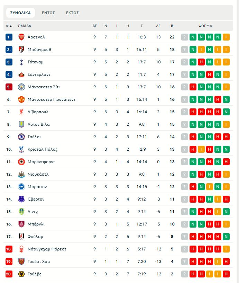Sort standings by the ΔΓ column header
The height and width of the screenshot is (283, 239).
tap(158, 26)
